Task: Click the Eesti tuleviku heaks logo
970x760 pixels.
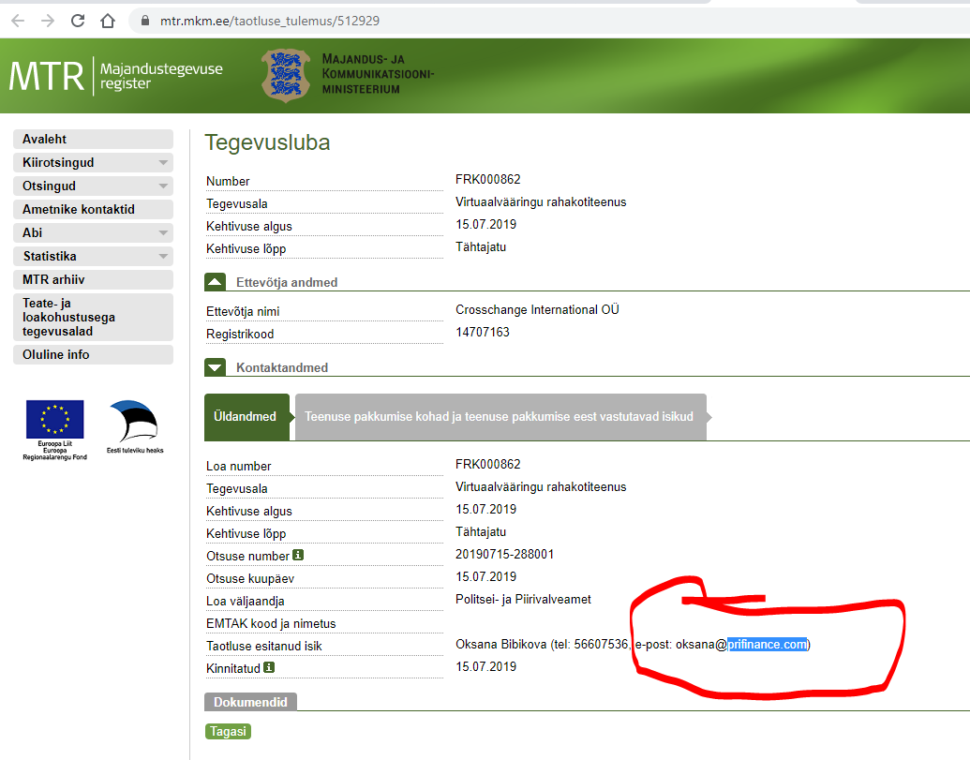Action: 135,426
